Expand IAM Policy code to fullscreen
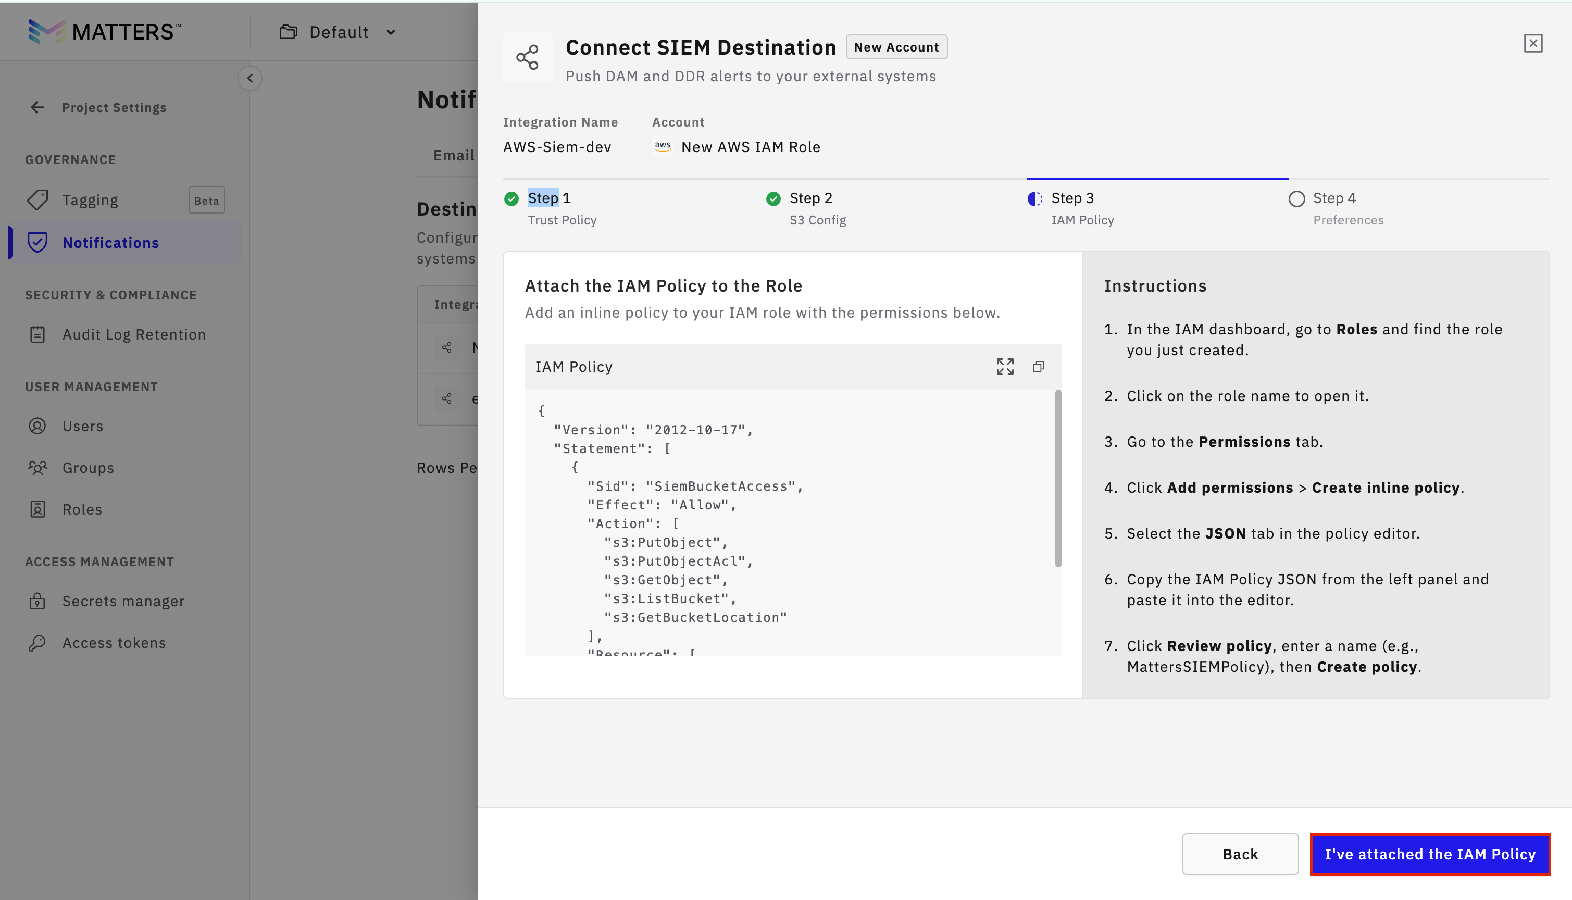The width and height of the screenshot is (1572, 900). click(1005, 367)
